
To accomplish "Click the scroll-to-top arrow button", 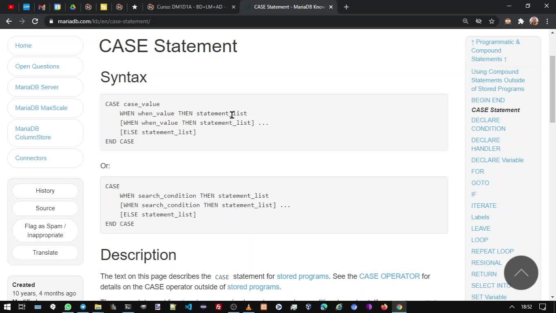I will point(521,273).
